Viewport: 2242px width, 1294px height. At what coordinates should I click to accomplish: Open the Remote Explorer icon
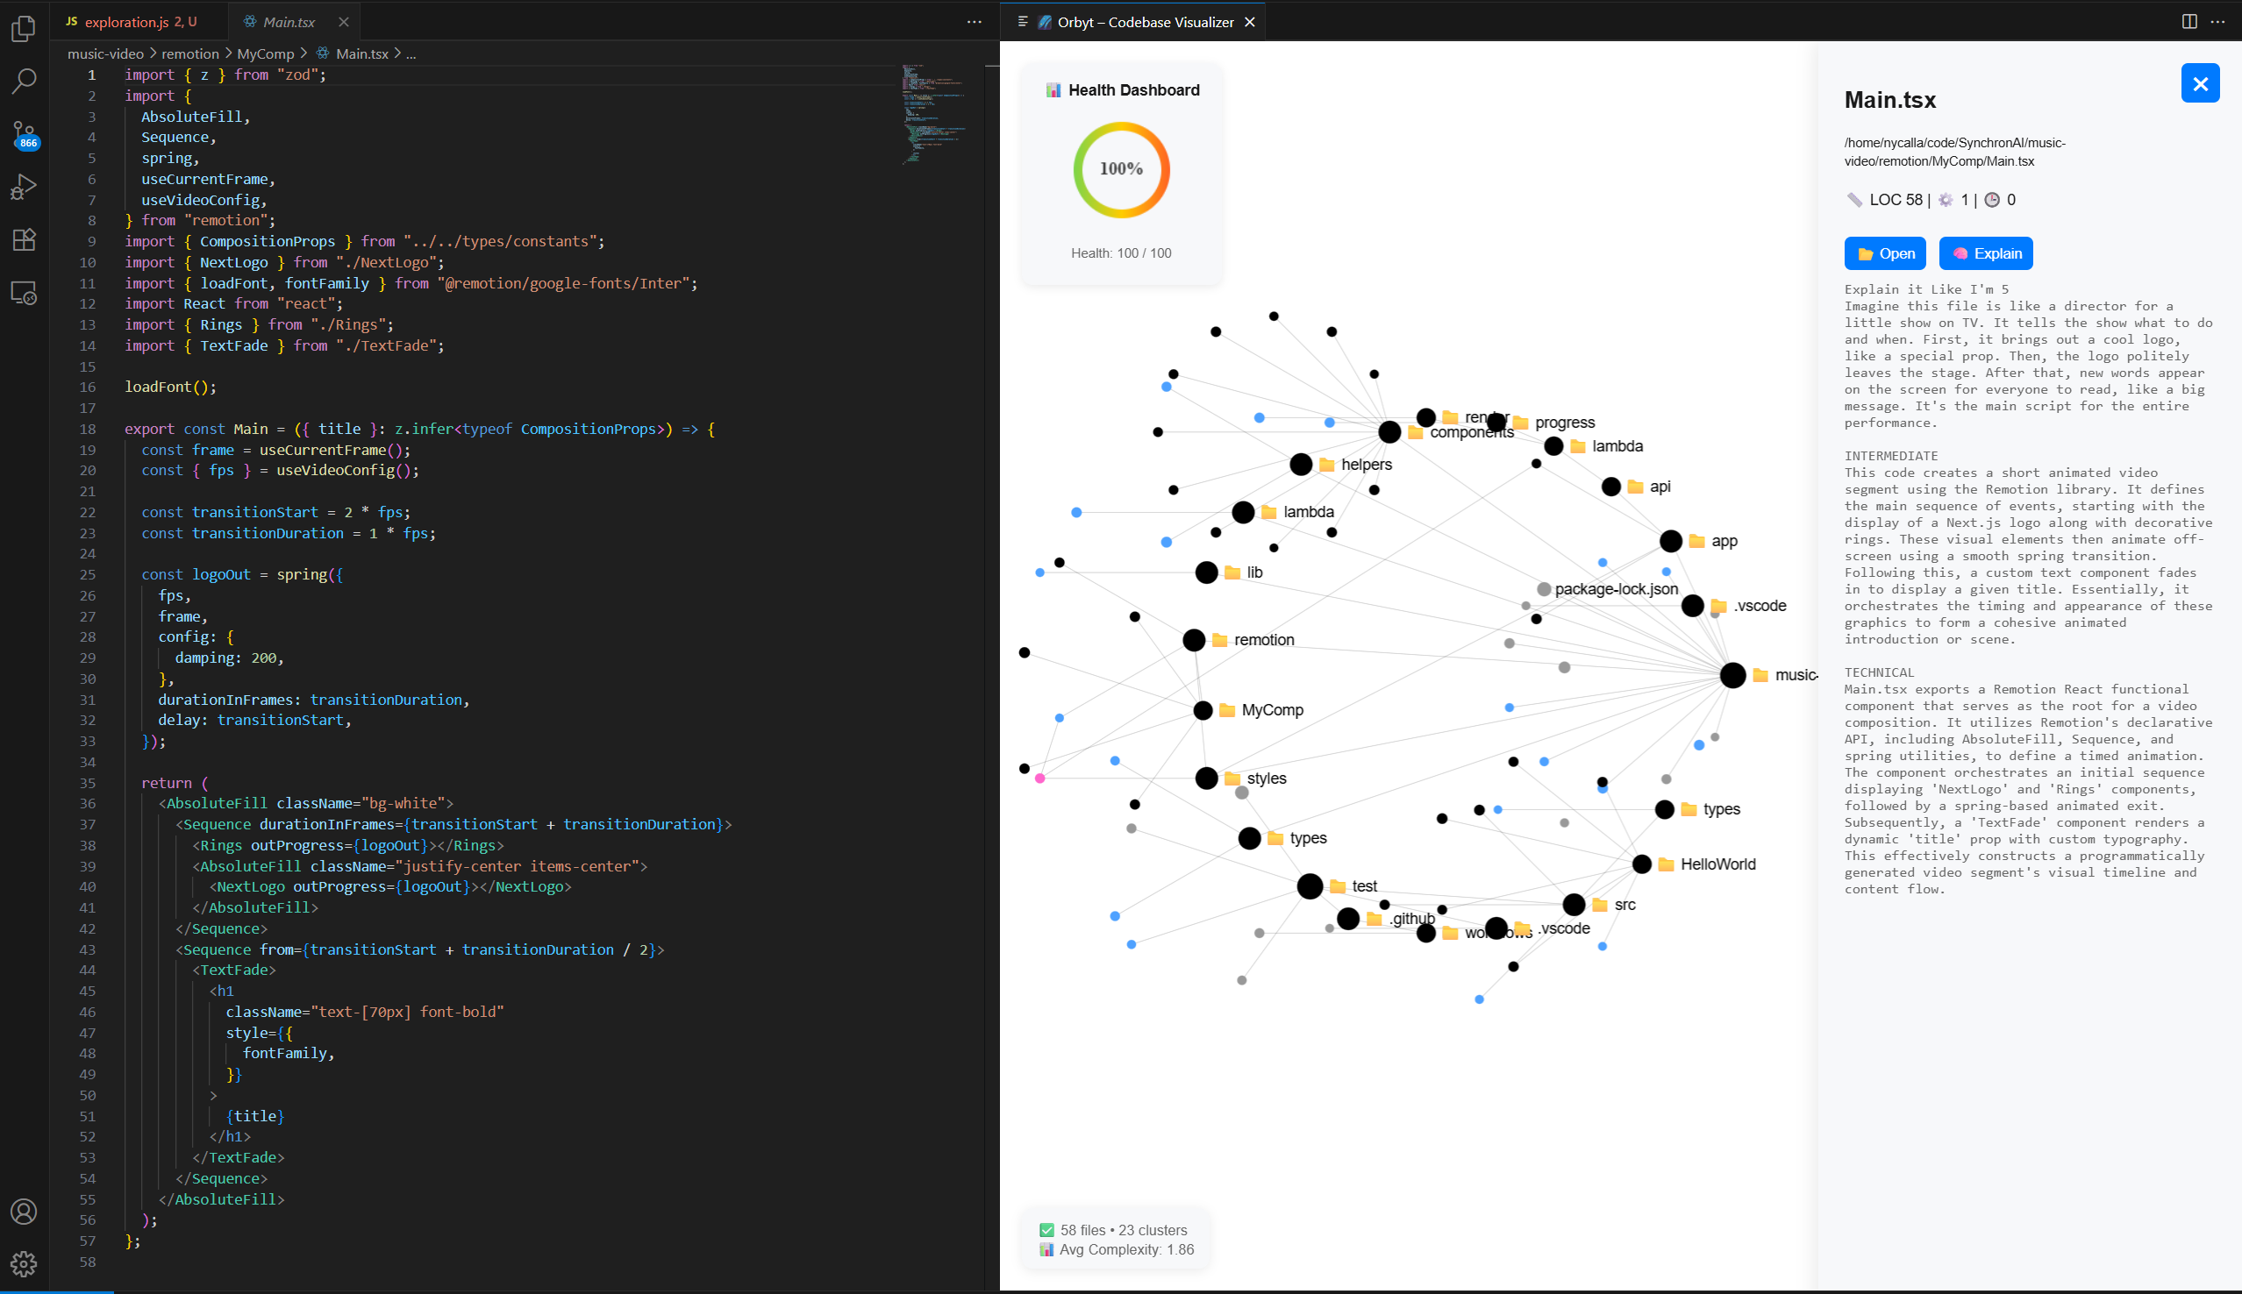(24, 293)
